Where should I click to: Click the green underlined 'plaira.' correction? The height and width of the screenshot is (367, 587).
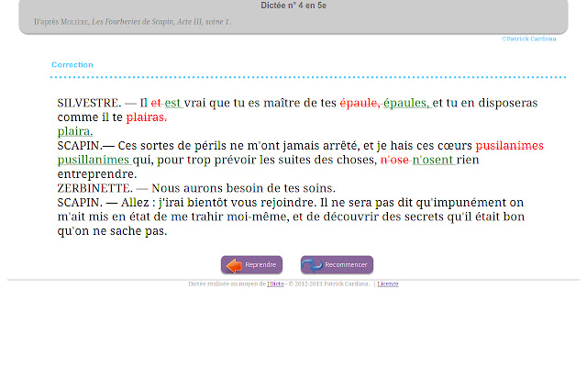pos(75,131)
